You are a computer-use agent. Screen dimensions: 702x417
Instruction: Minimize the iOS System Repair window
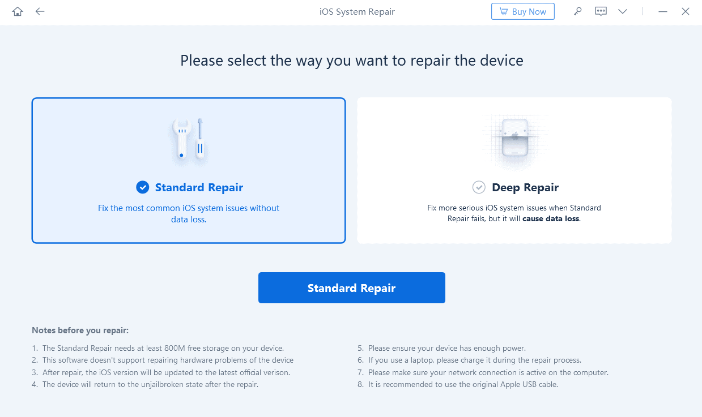(x=663, y=11)
